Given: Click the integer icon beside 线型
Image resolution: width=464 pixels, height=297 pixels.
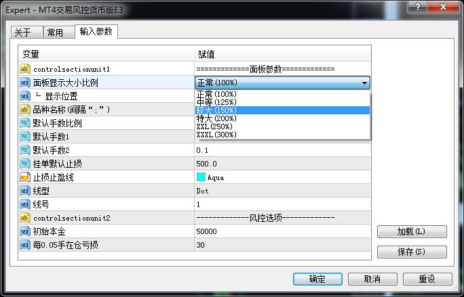Looking at the screenshot, I should 25,191.
